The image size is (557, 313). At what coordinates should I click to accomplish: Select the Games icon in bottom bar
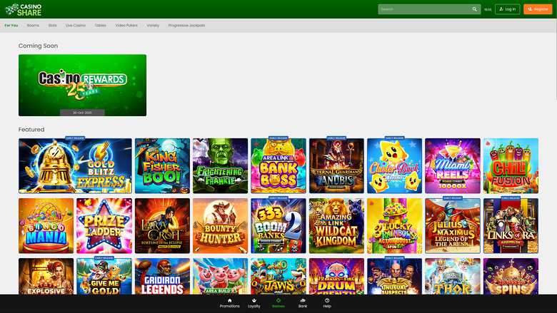[x=278, y=300]
